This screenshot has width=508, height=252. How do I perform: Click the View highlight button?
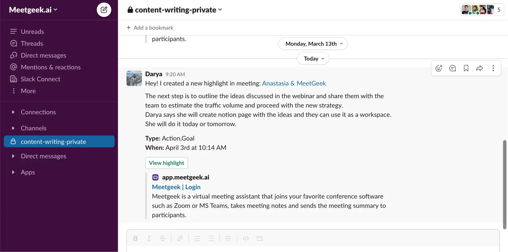click(x=166, y=163)
